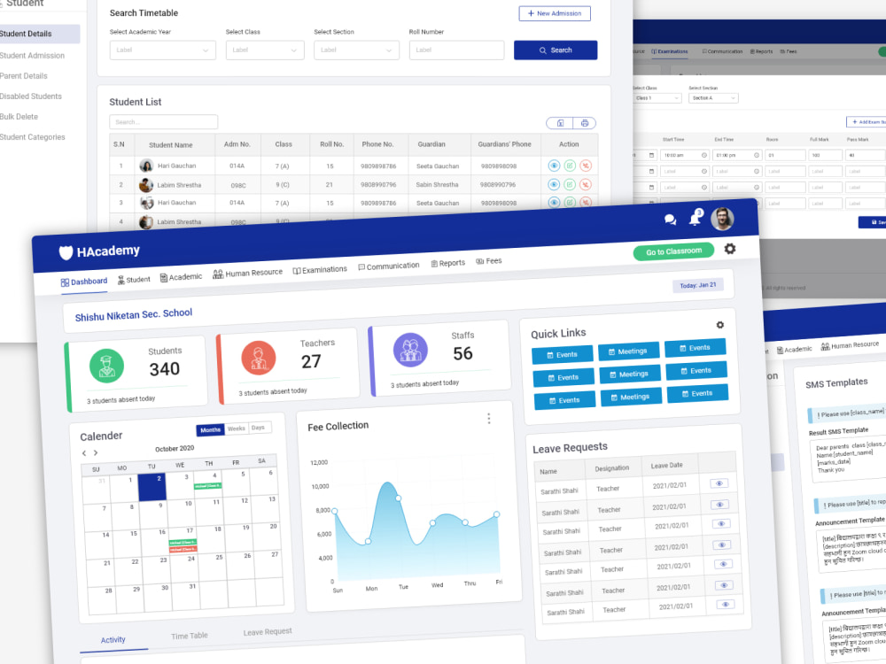Click Today: Jan 21 date badge
886x664 pixels.
(698, 285)
